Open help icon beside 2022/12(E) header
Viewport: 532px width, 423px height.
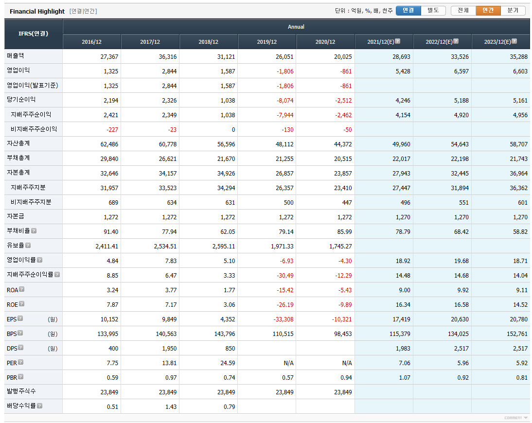pyautogui.click(x=456, y=41)
